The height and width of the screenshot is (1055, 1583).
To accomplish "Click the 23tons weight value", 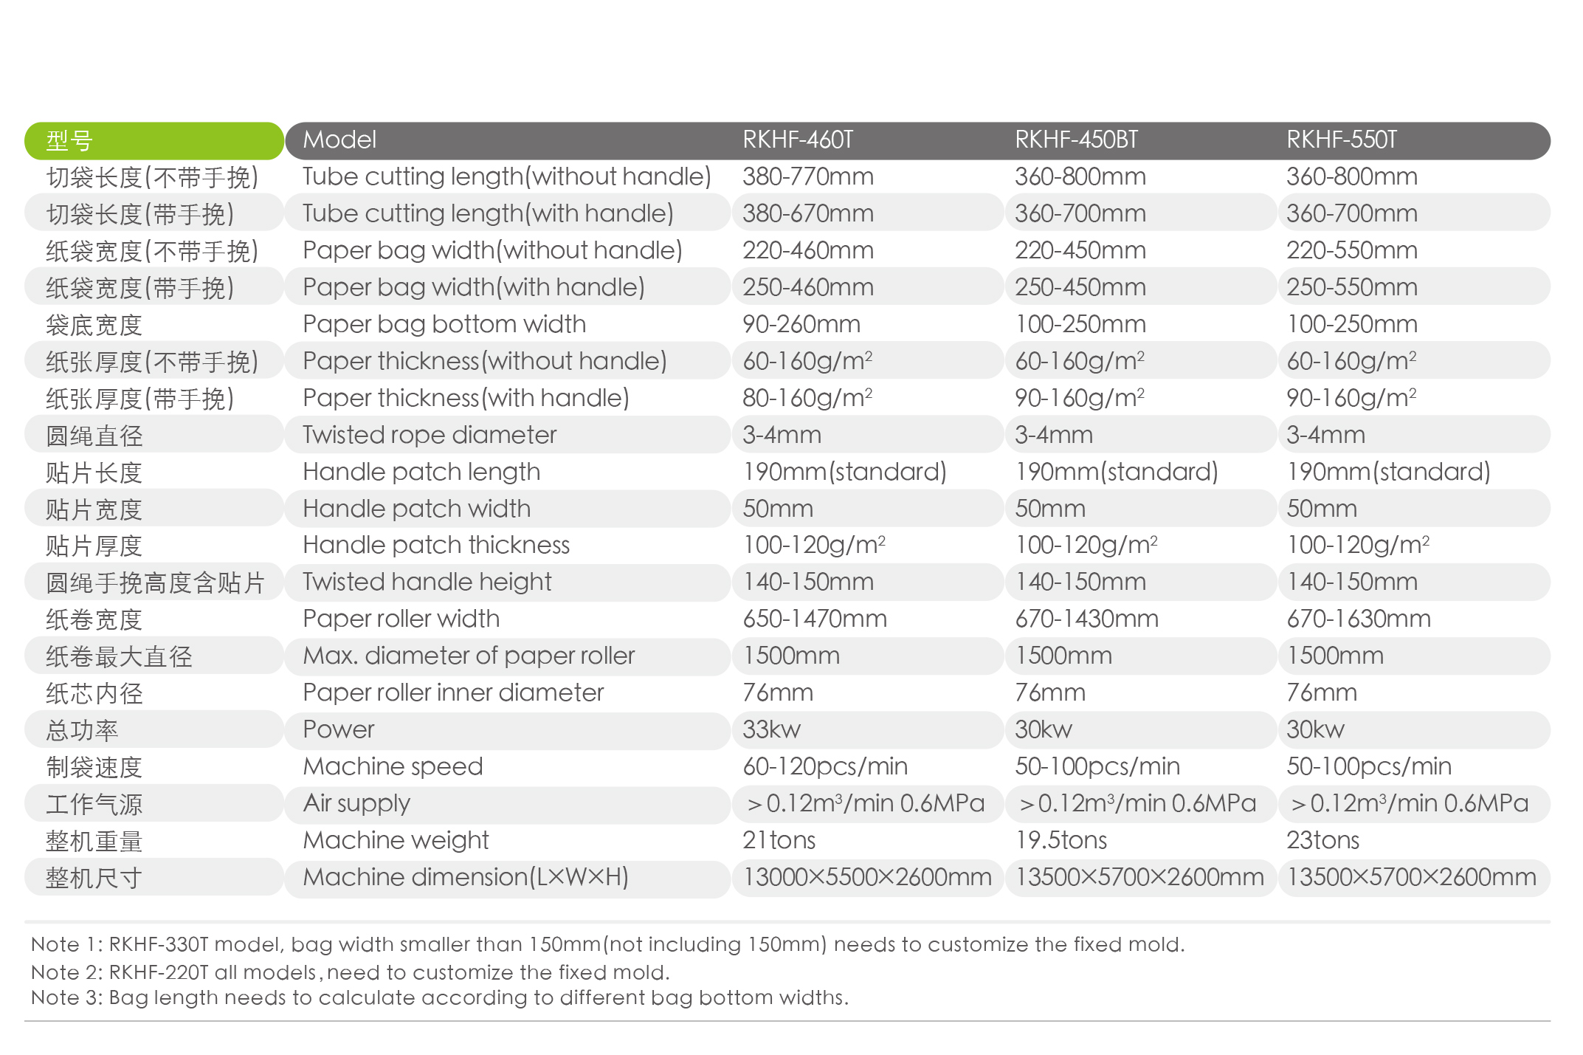I will coord(1322,840).
